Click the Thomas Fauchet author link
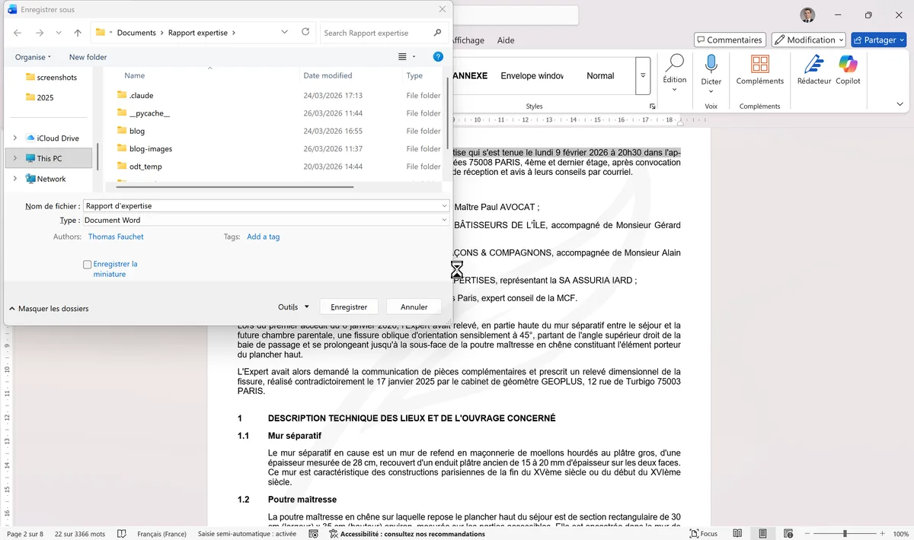Viewport: 914px width, 540px height. pyautogui.click(x=116, y=236)
